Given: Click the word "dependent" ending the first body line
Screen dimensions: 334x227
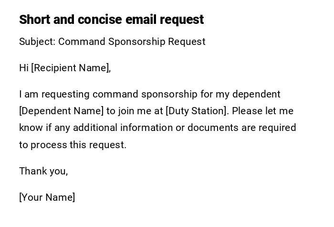Looking at the screenshot, I should pyautogui.click(x=256, y=94).
